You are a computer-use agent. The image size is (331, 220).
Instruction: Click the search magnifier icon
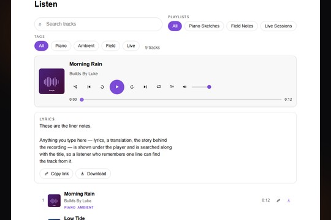pyautogui.click(x=40, y=24)
